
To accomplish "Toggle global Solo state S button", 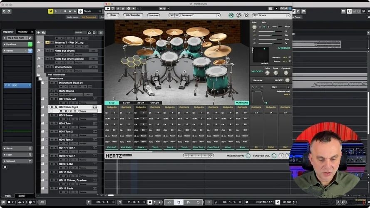I will tap(55, 11).
